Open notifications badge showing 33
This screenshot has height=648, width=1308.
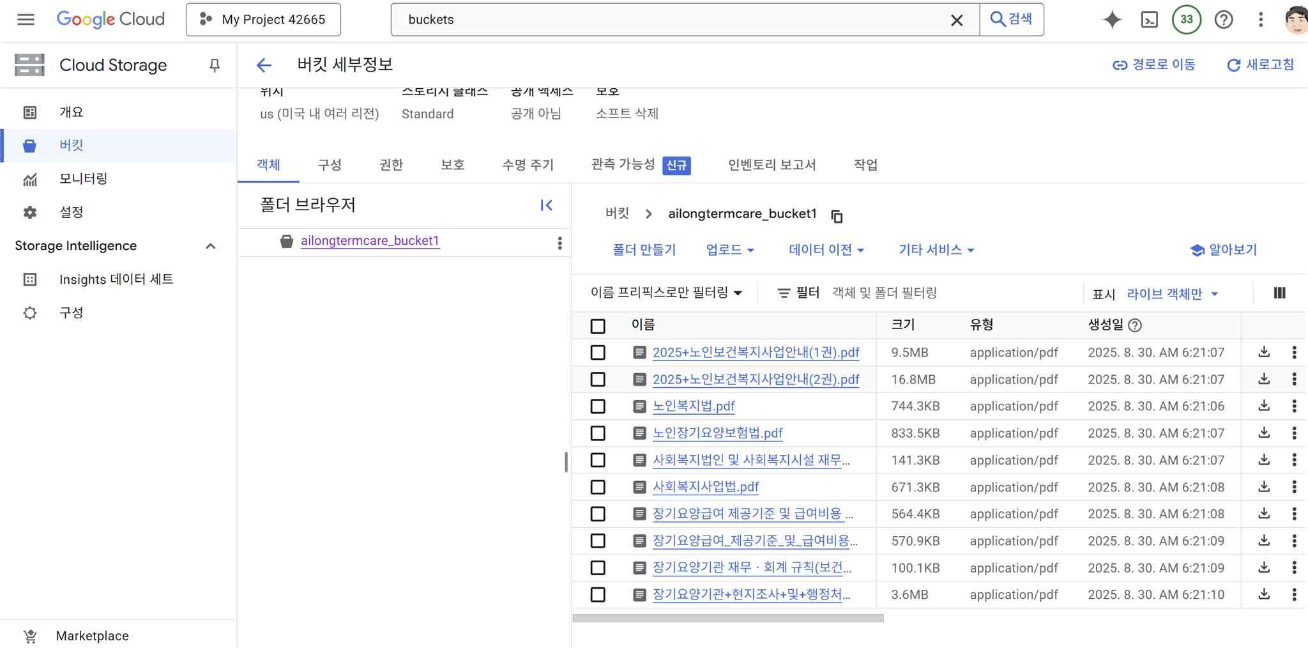(x=1186, y=19)
